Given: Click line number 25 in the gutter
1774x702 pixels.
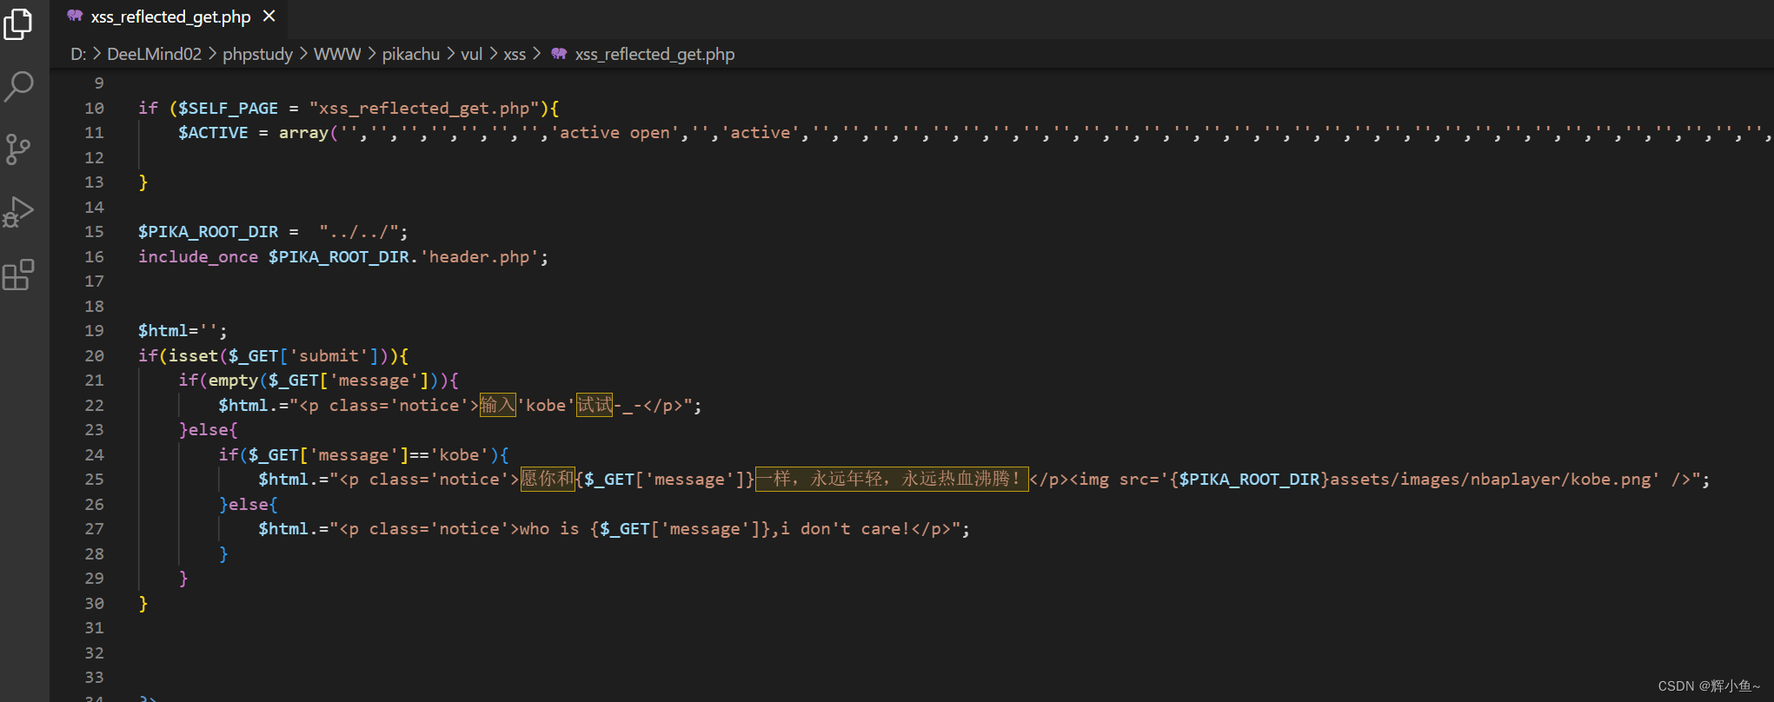Looking at the screenshot, I should [94, 480].
